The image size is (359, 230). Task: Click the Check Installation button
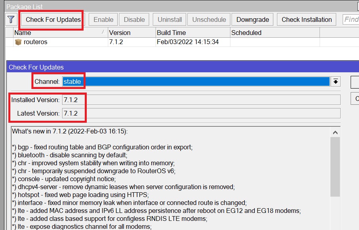[306, 19]
